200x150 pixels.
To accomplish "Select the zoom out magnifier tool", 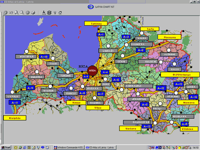I will 22,13.
